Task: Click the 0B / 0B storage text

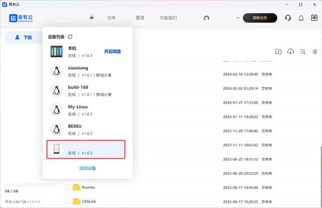Action: pyautogui.click(x=11, y=191)
